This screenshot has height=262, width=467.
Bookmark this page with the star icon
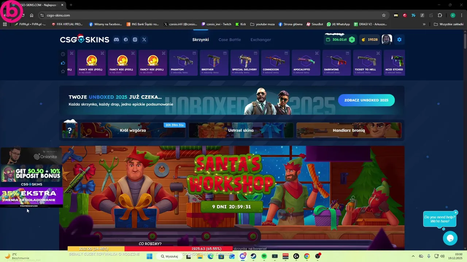pos(383,15)
